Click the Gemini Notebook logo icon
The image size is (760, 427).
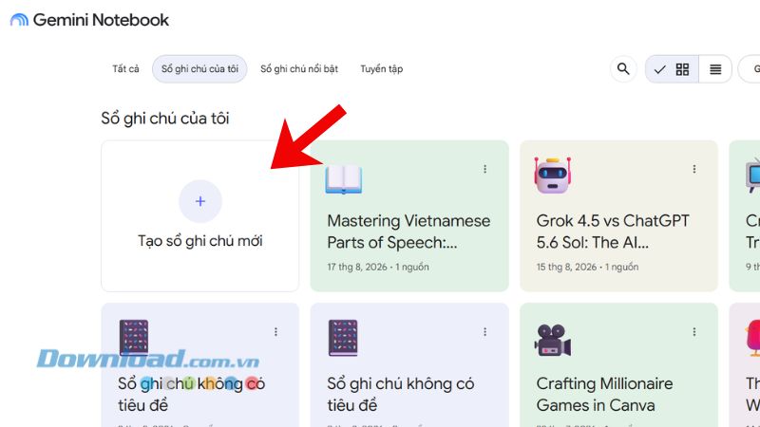click(19, 20)
